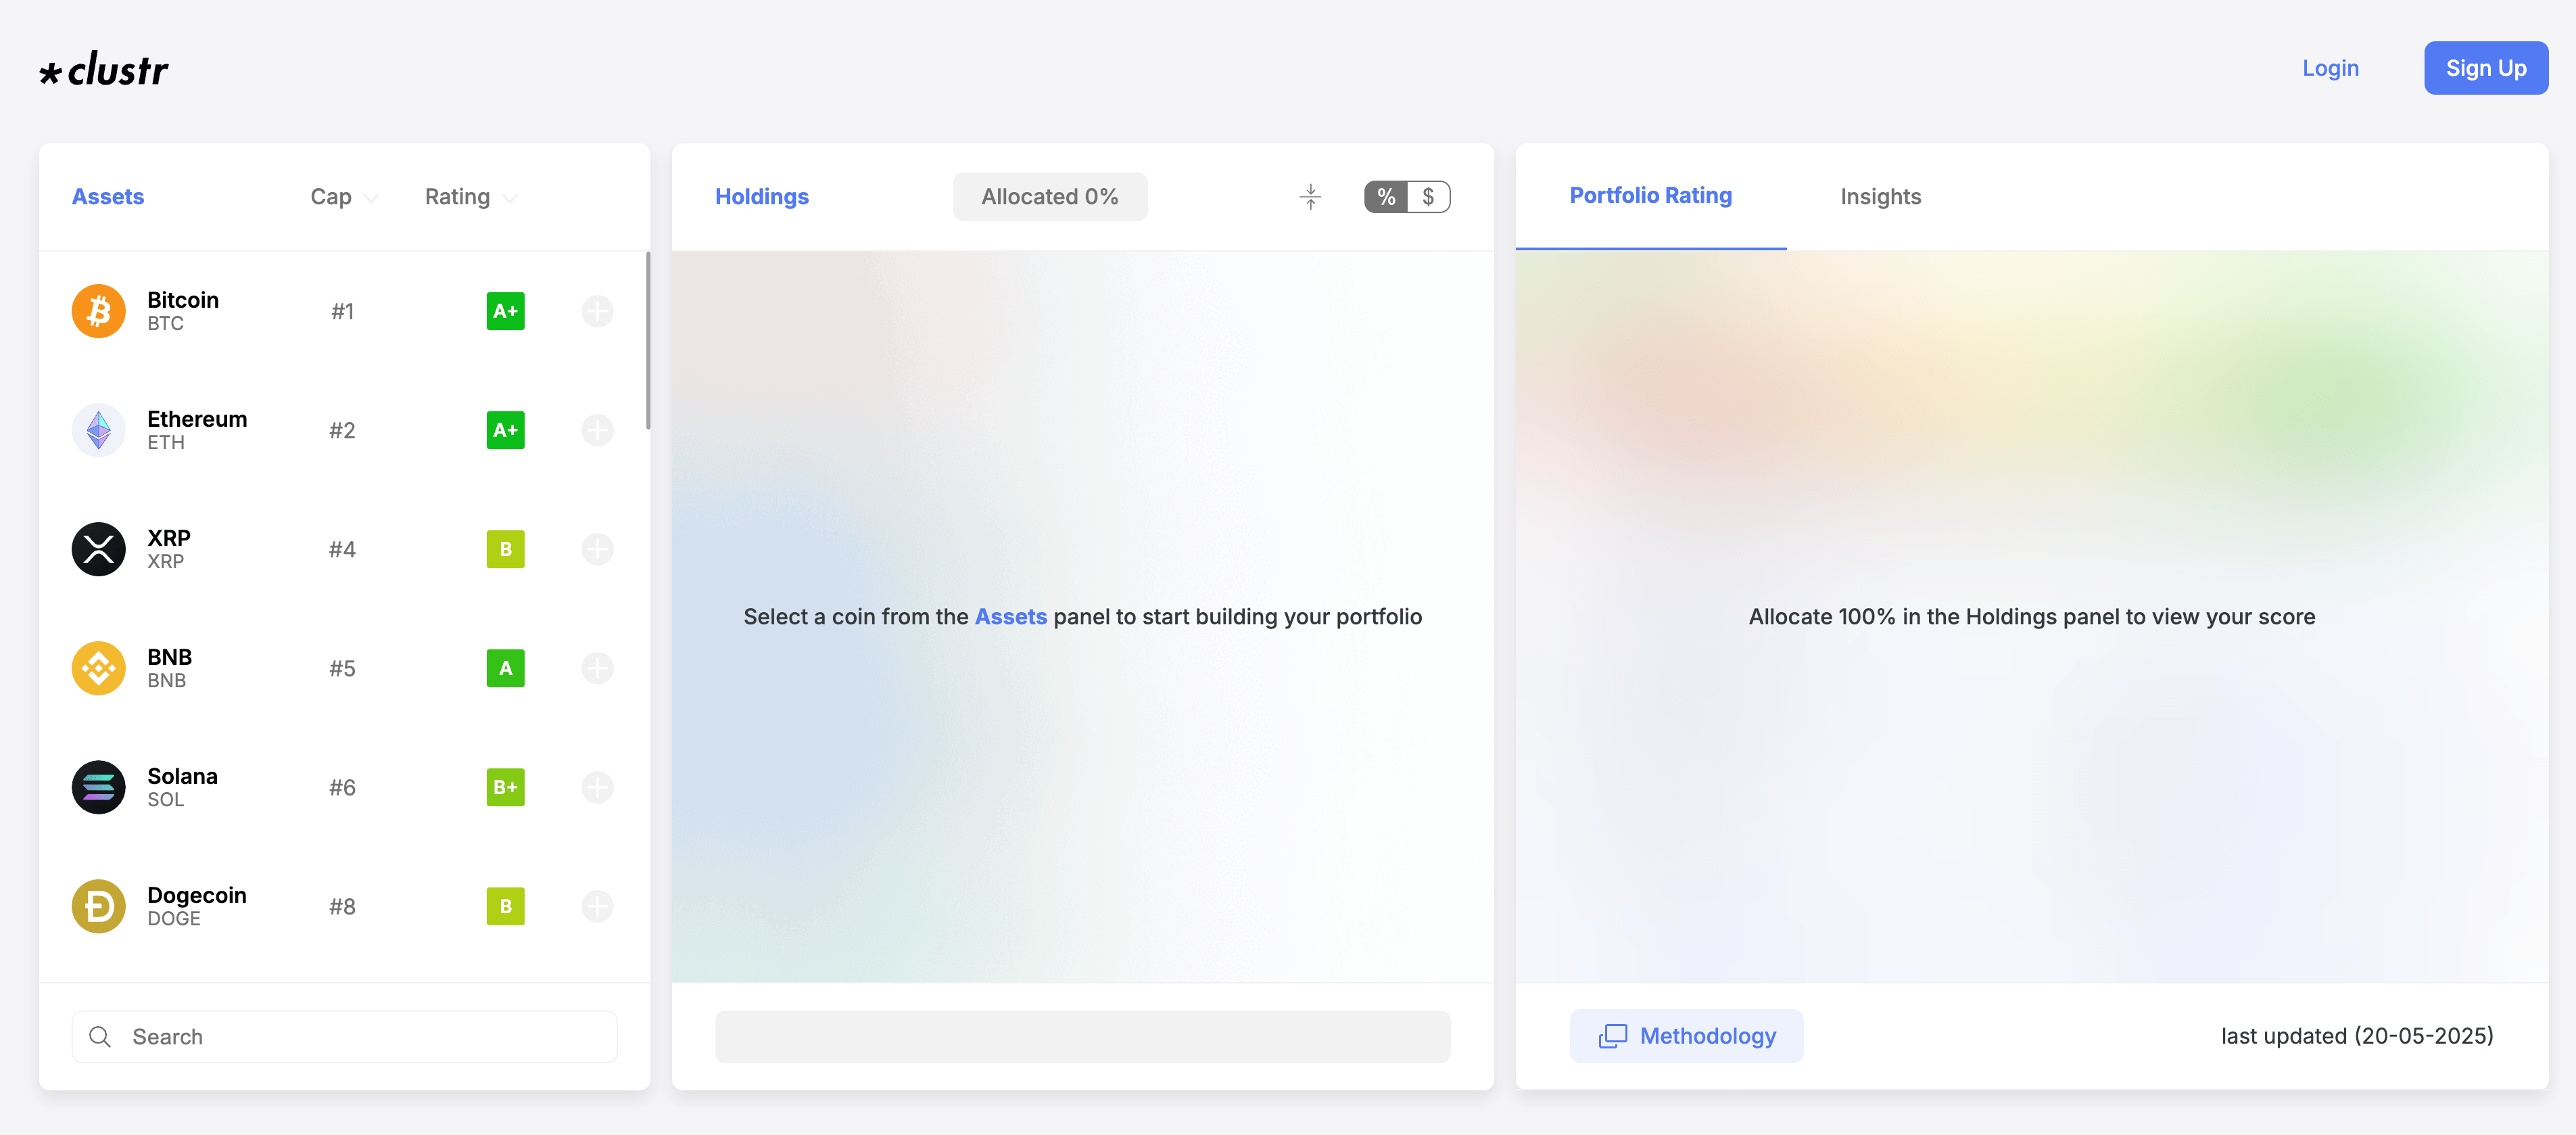Open the Portfolio Rating tab
Viewport: 2576px width, 1135px height.
tap(1650, 196)
